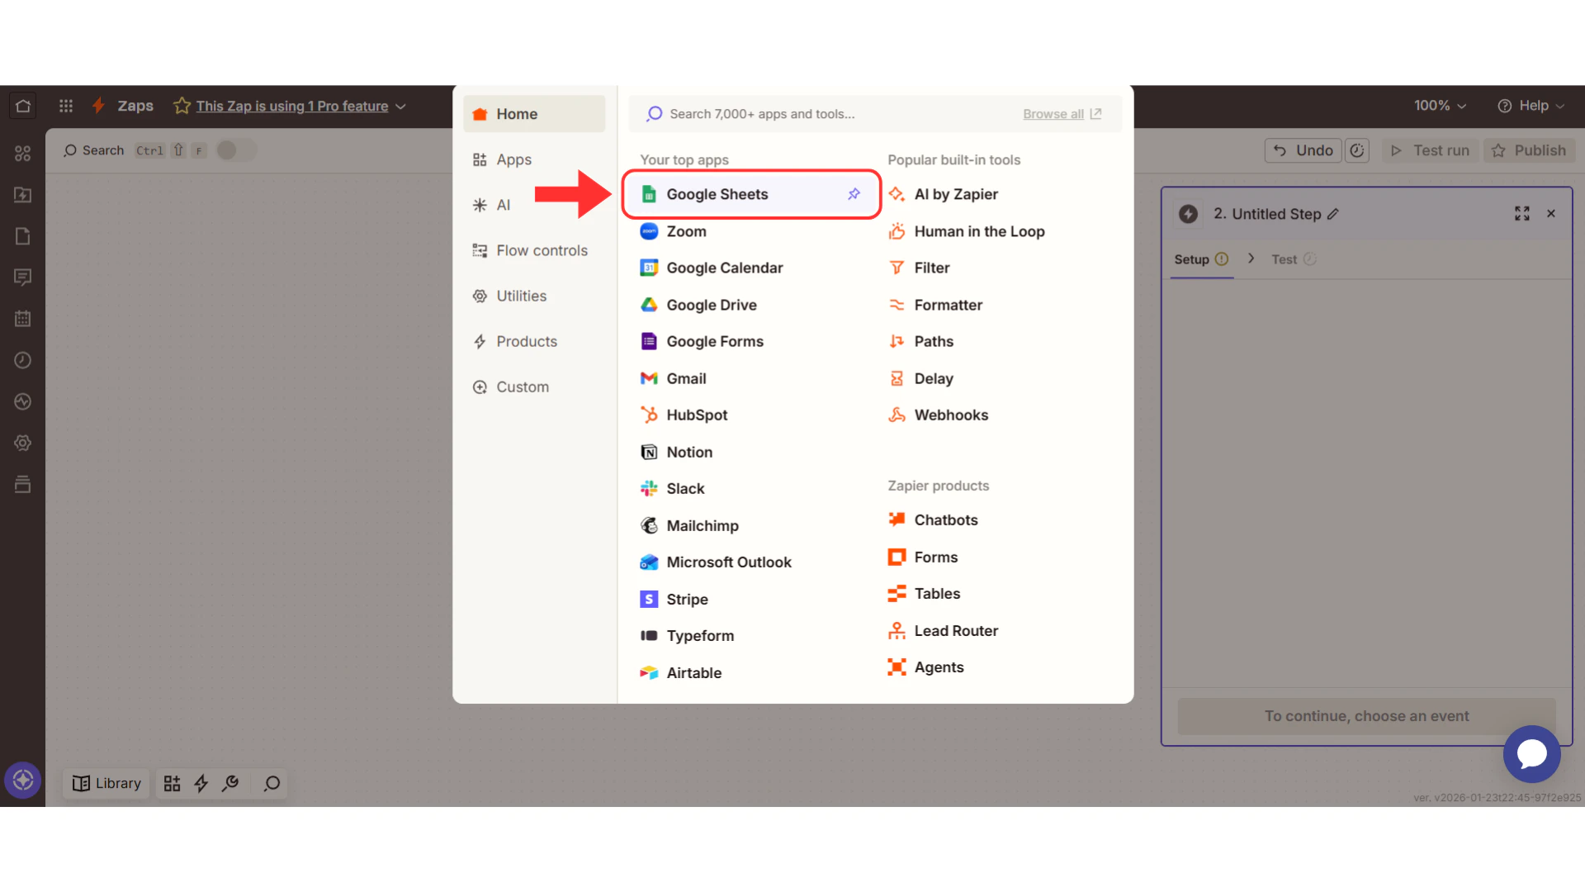1585x892 pixels.
Task: Open the settings gear in the left sidebar
Action: [x=22, y=443]
